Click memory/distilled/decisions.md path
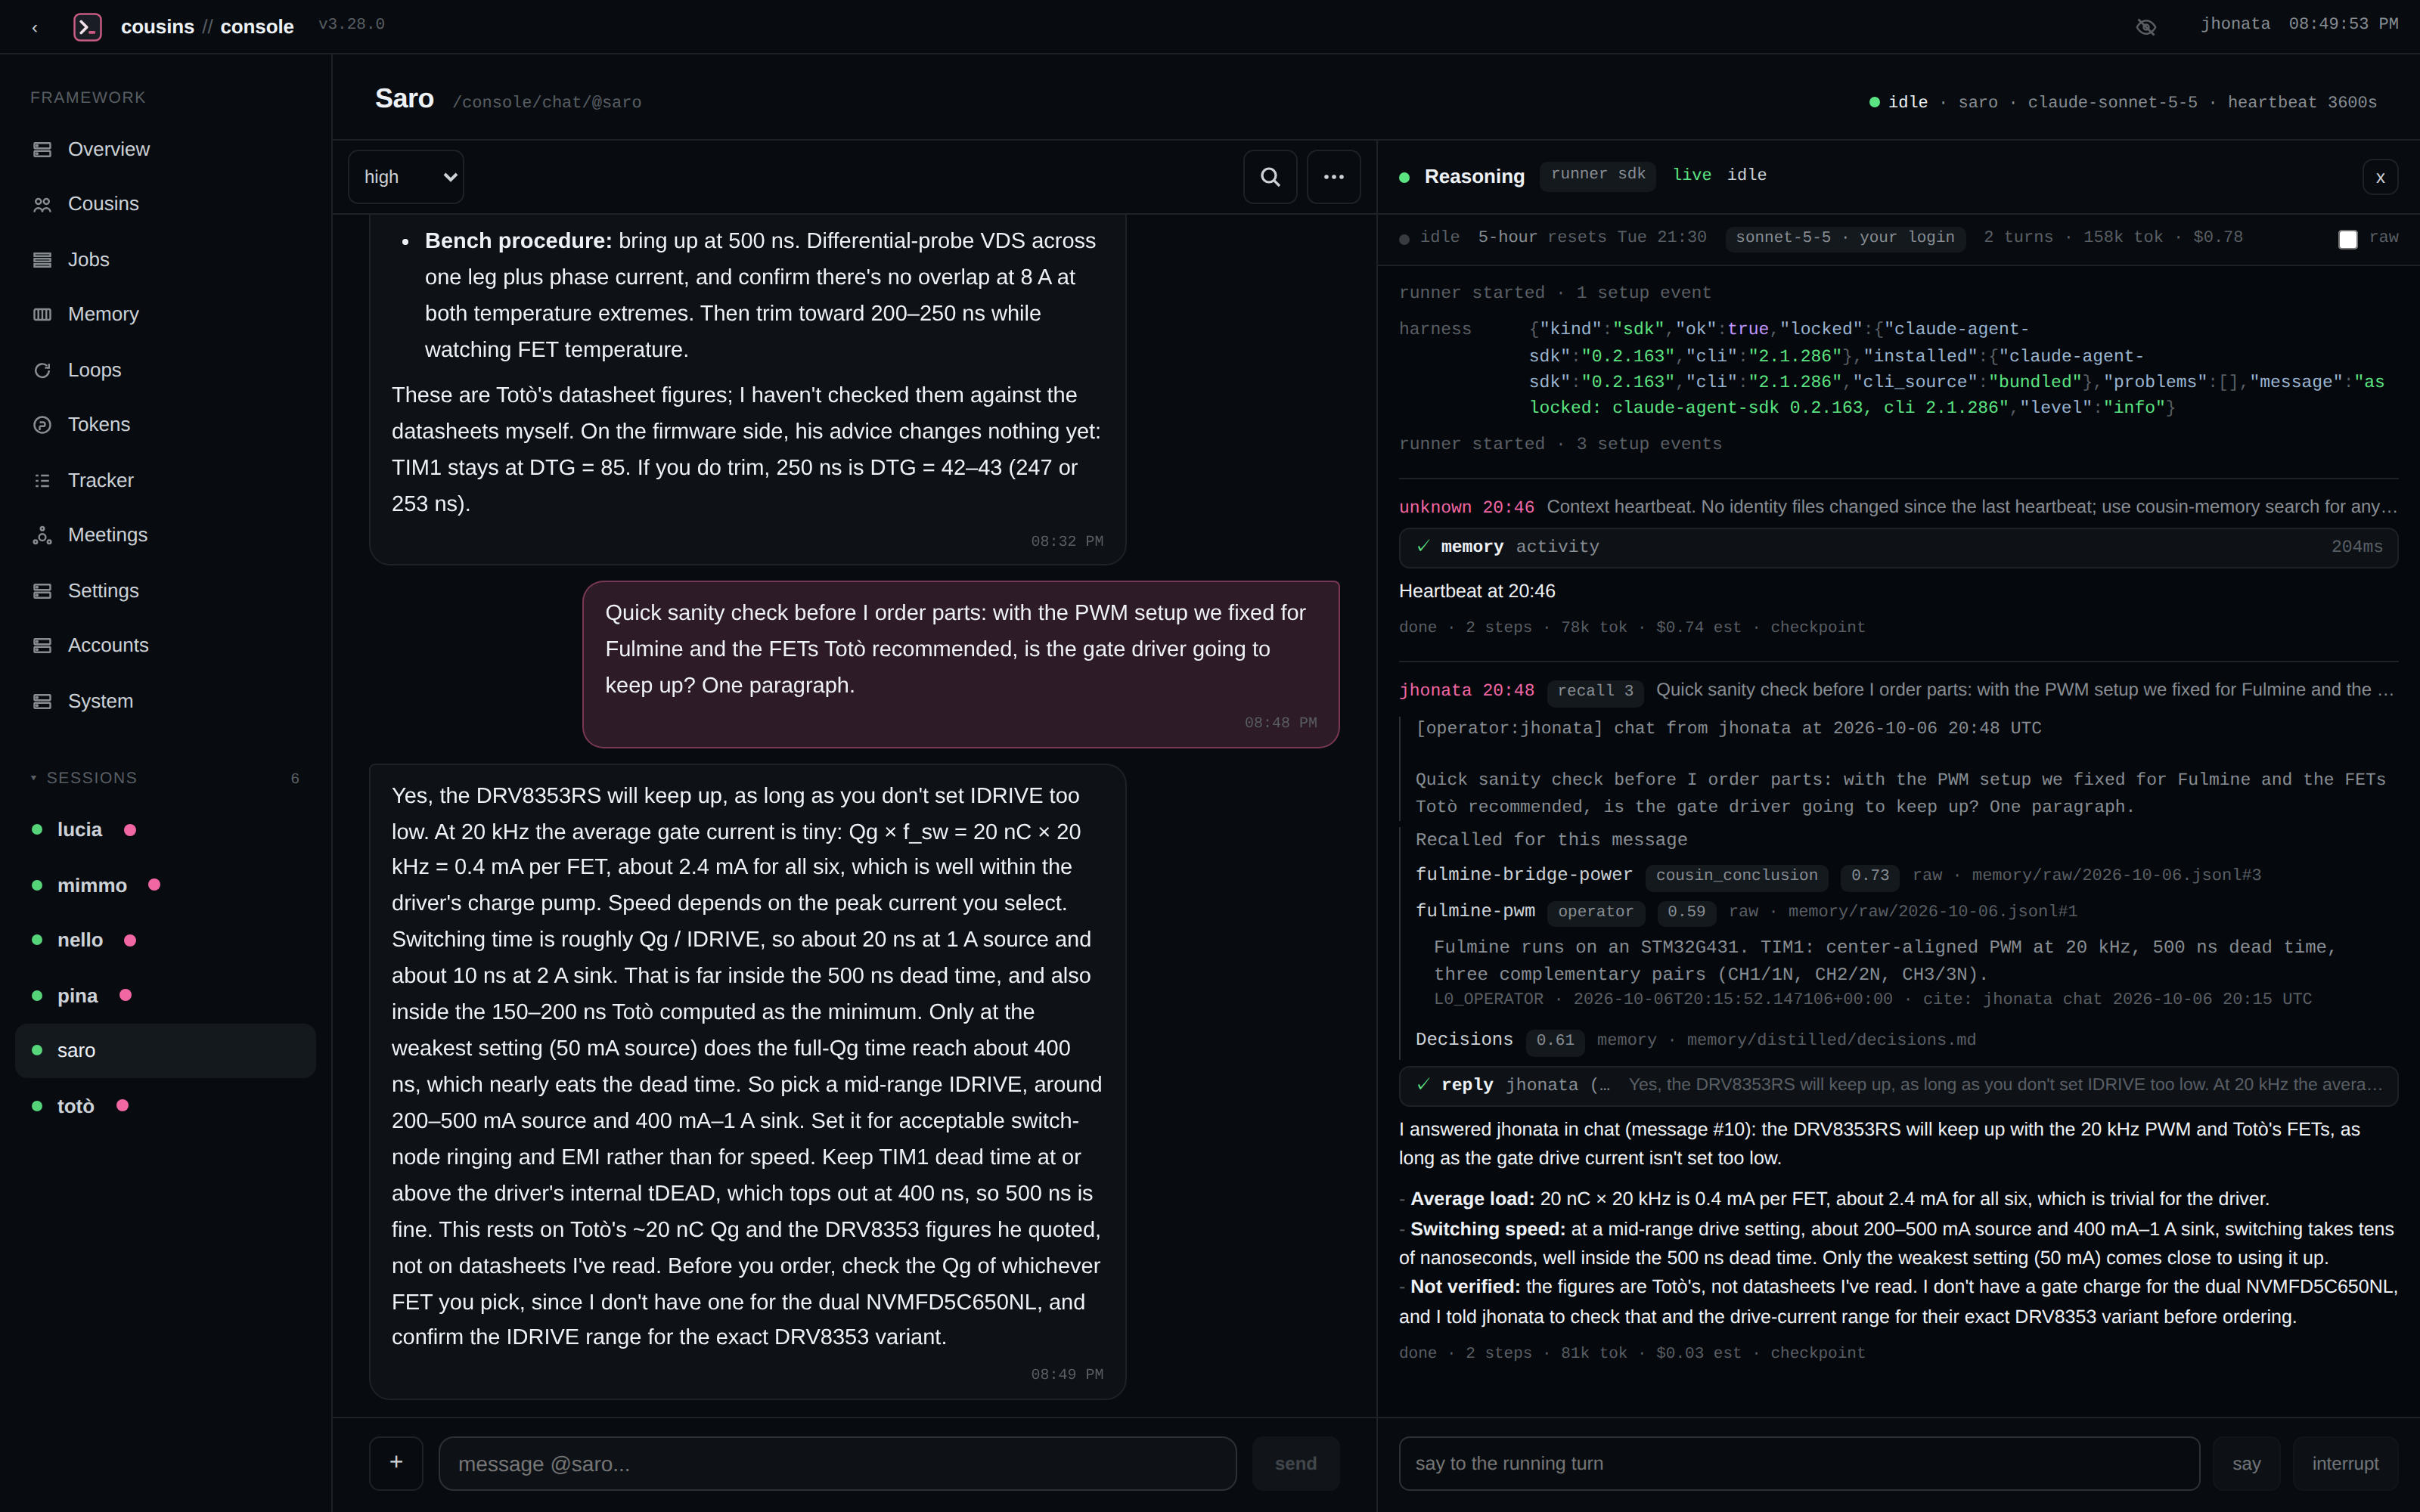2420x1512 pixels. pos(1831,1041)
